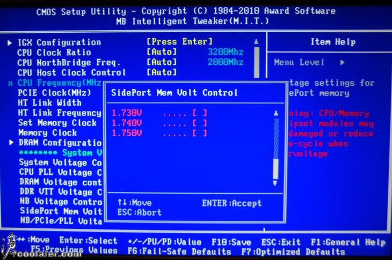Select the HT Link Frequency entry
Screen dimensions: 392x260
tap(60, 113)
